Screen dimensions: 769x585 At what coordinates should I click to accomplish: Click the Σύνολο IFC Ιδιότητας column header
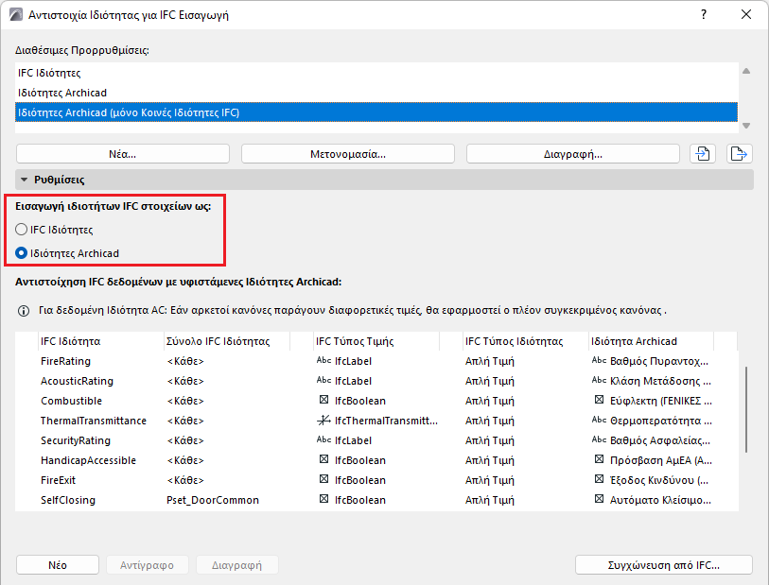[x=218, y=341]
